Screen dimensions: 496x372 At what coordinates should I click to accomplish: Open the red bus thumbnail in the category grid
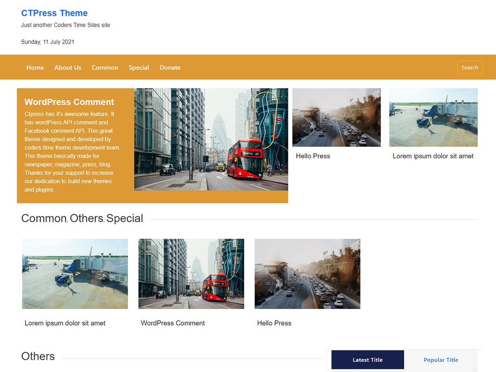(191, 274)
